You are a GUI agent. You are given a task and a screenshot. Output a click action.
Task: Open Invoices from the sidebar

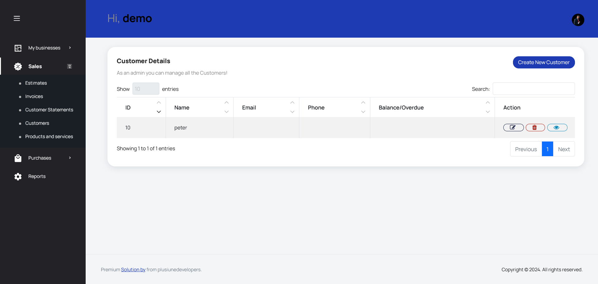[34, 96]
